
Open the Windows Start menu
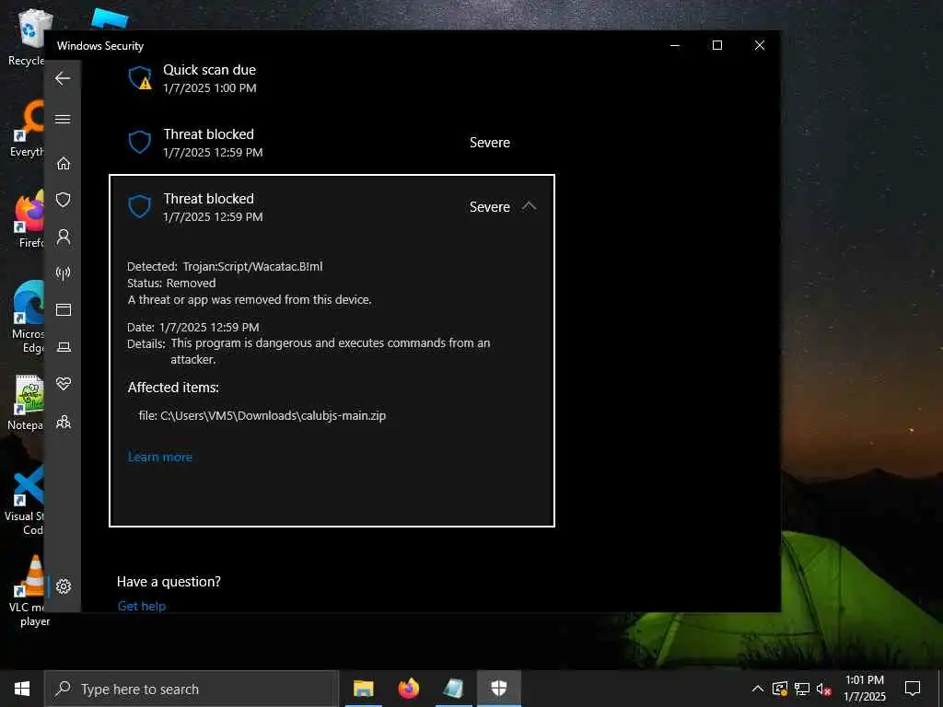[22, 689]
